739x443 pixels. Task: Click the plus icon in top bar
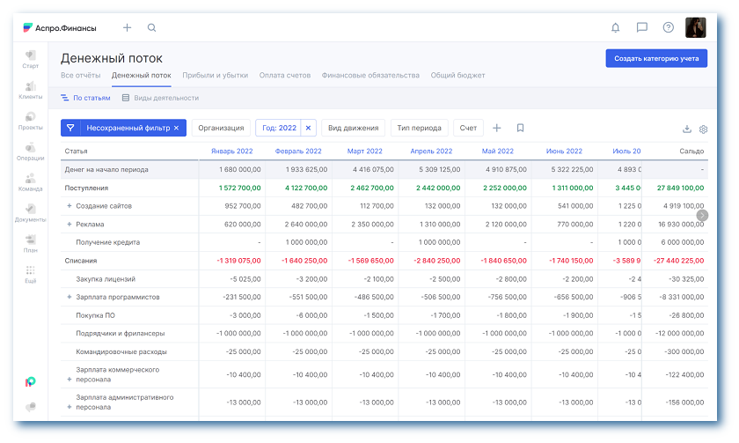point(127,27)
